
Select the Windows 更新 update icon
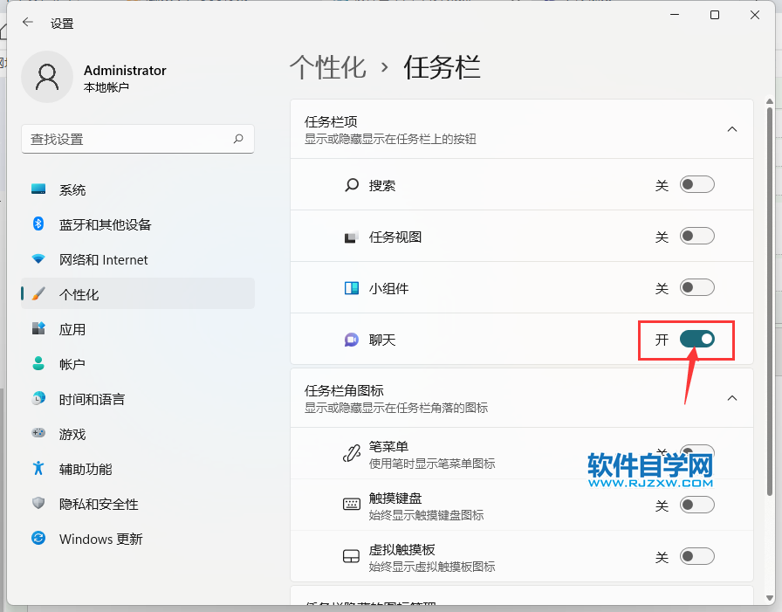point(38,539)
